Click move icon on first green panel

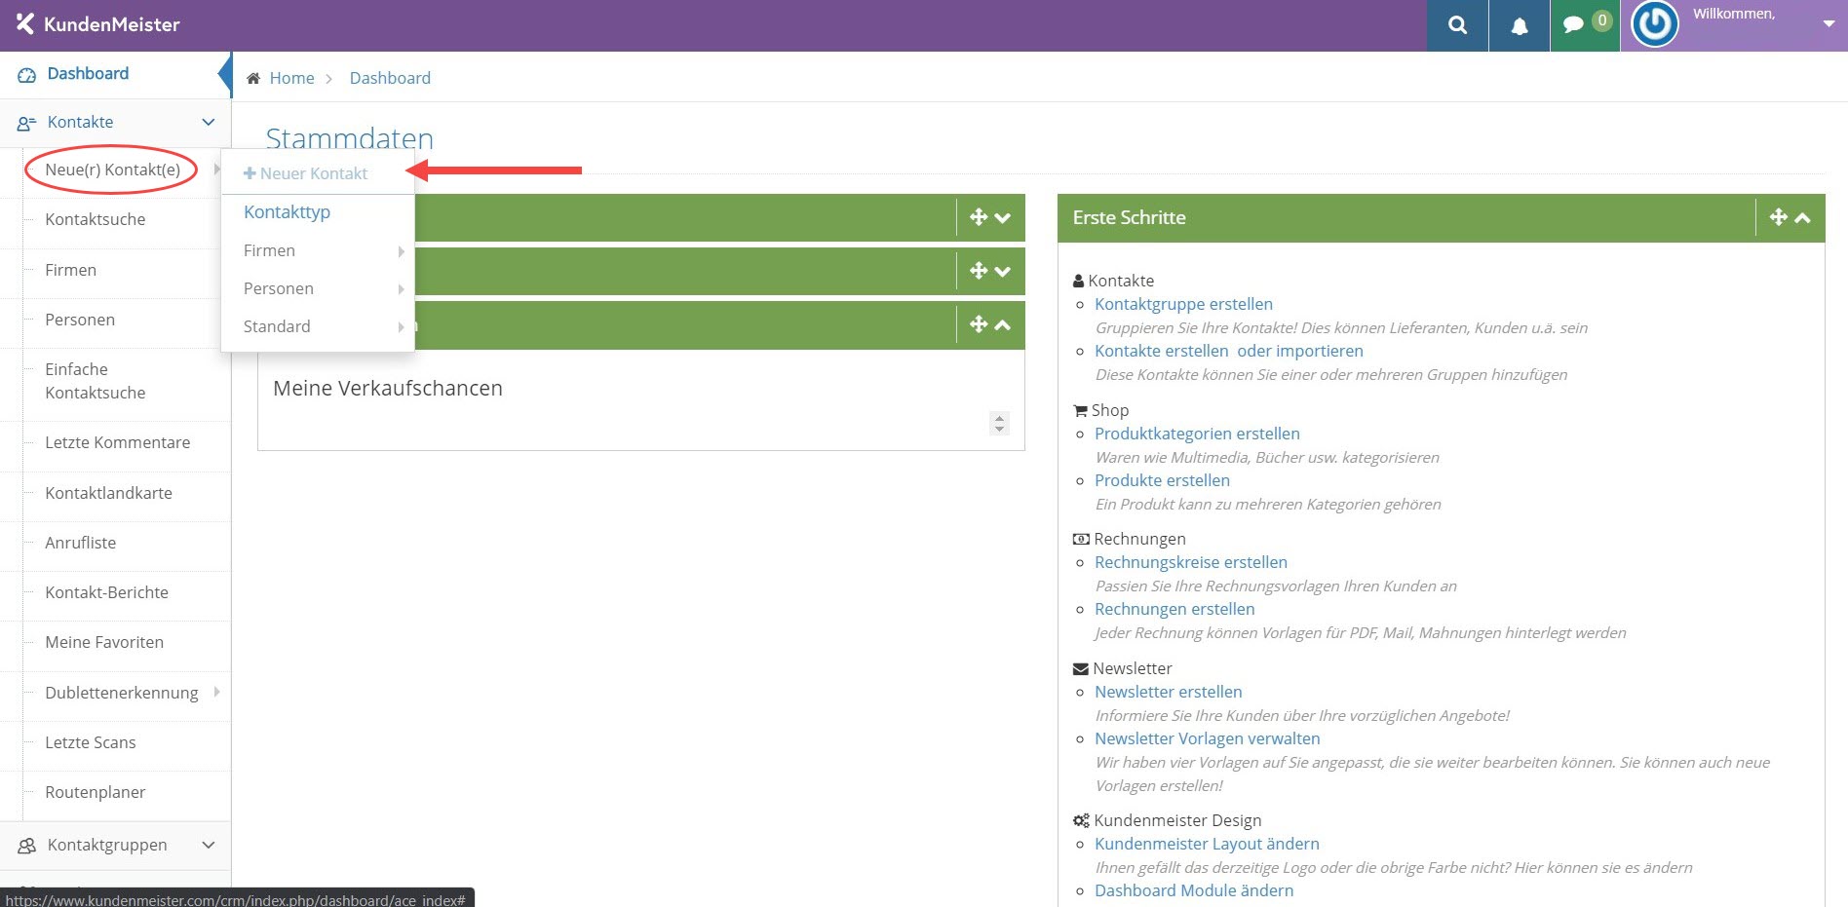(979, 217)
